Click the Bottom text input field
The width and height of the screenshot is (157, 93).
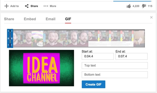point(115,75)
